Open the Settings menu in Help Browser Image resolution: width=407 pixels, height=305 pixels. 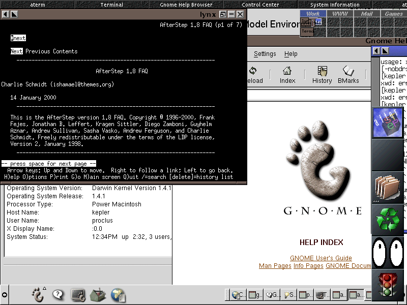tap(265, 54)
